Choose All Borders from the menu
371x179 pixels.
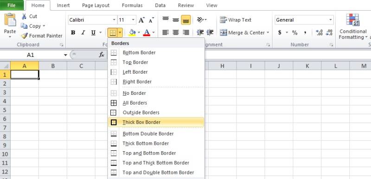(156, 103)
